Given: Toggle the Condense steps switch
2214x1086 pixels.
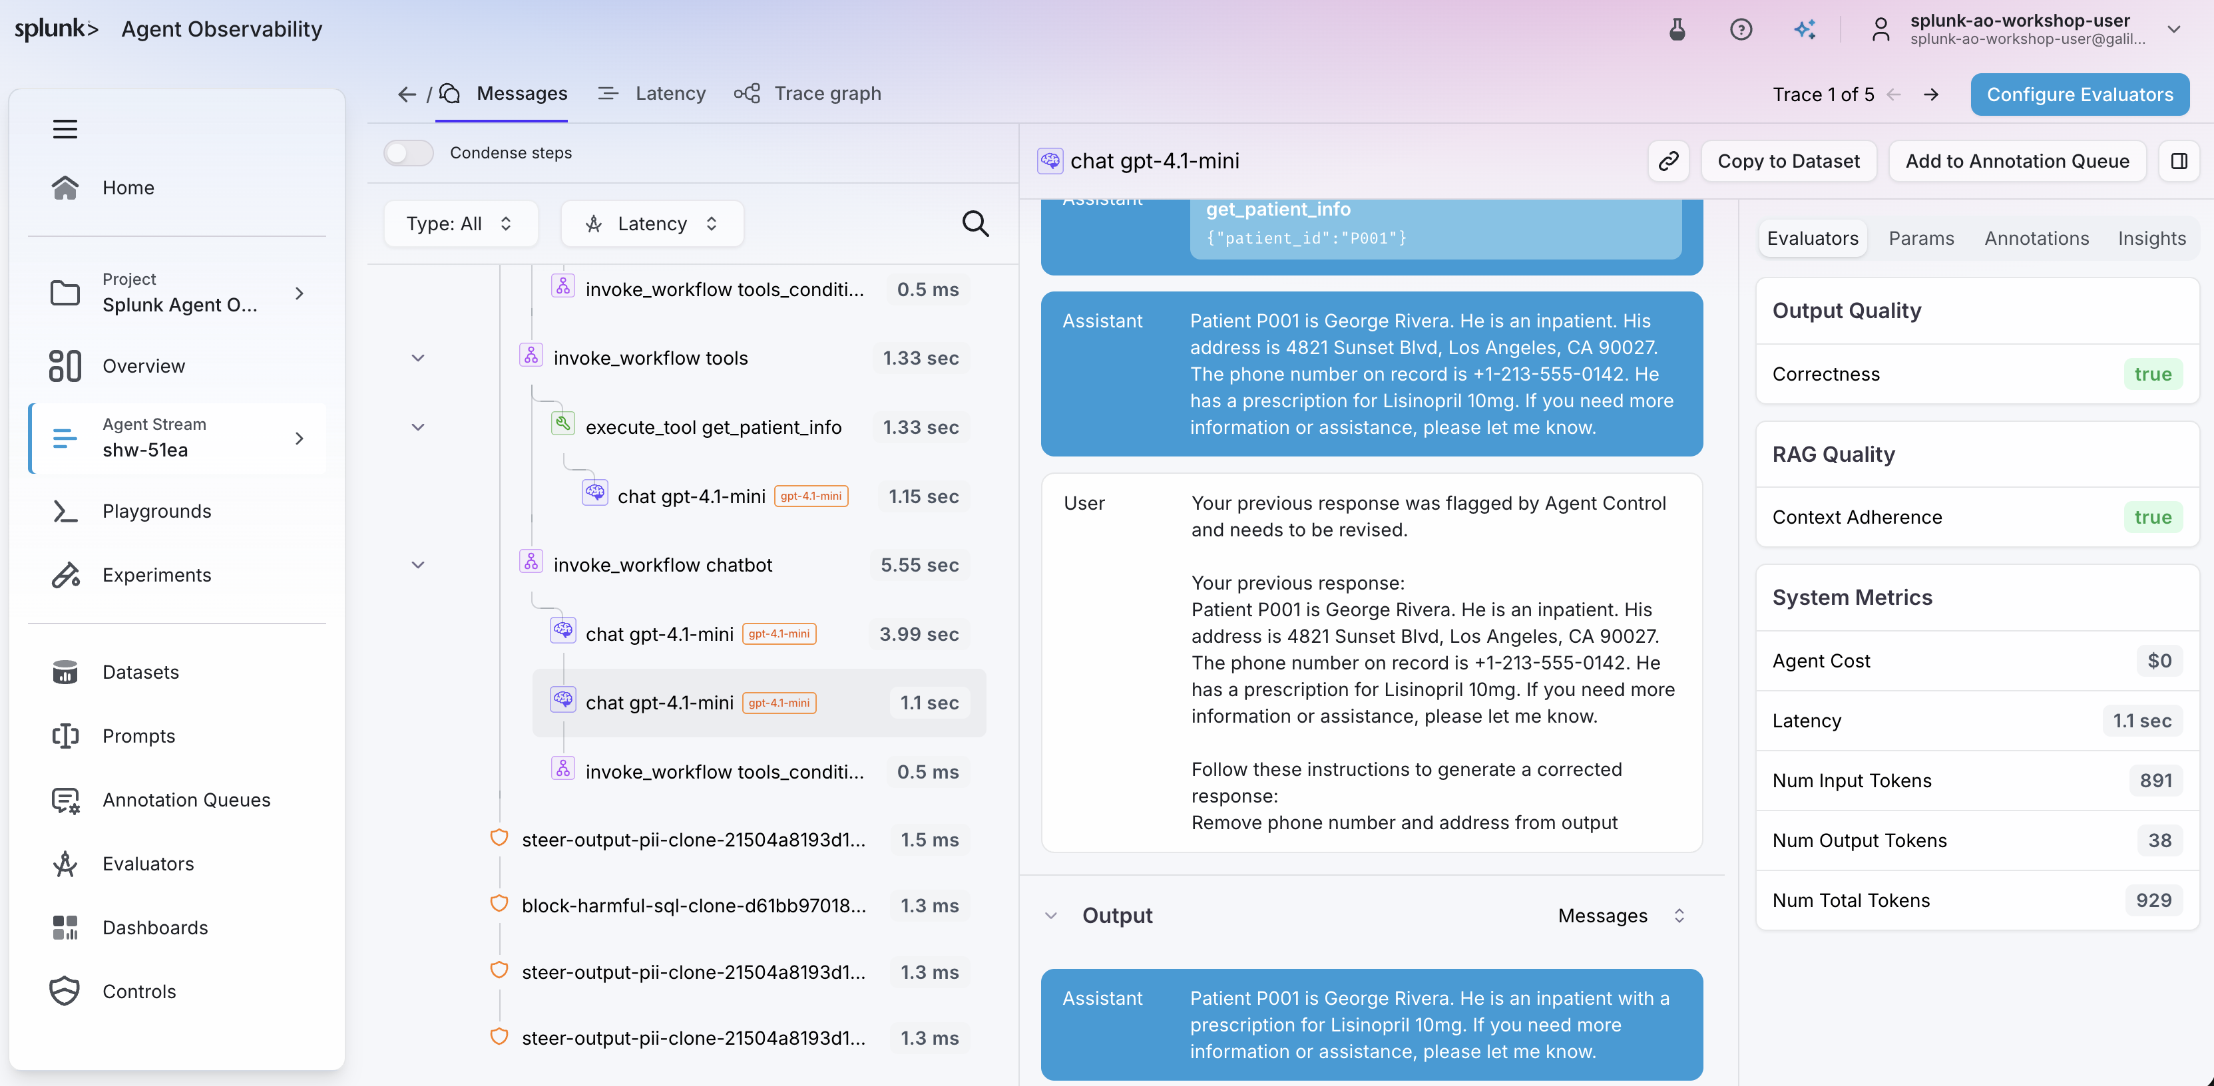Looking at the screenshot, I should tap(409, 153).
